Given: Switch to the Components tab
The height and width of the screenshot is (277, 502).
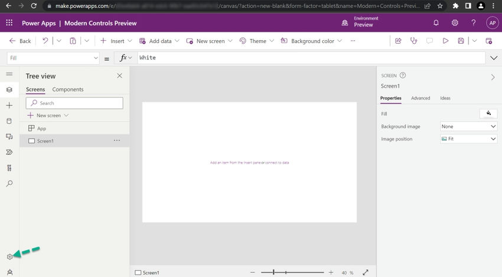Looking at the screenshot, I should [x=68, y=90].
